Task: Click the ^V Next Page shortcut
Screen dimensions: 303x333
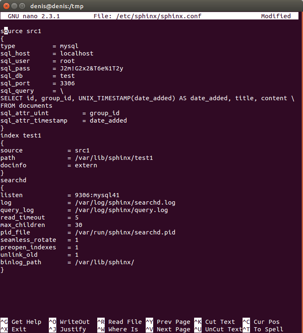Action: (x=168, y=329)
